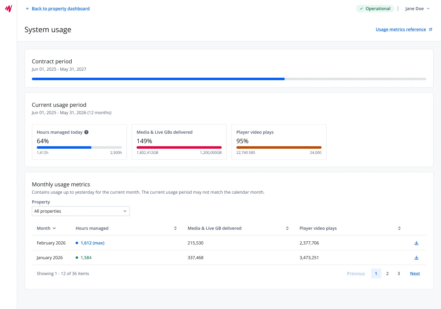This screenshot has width=441, height=309.
Task: Open the All properties dropdown
Action: 81,211
